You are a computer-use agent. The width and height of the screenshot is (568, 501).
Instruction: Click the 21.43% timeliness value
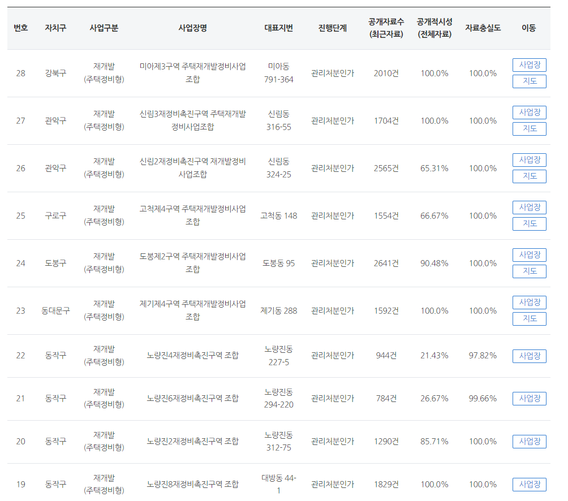click(434, 356)
